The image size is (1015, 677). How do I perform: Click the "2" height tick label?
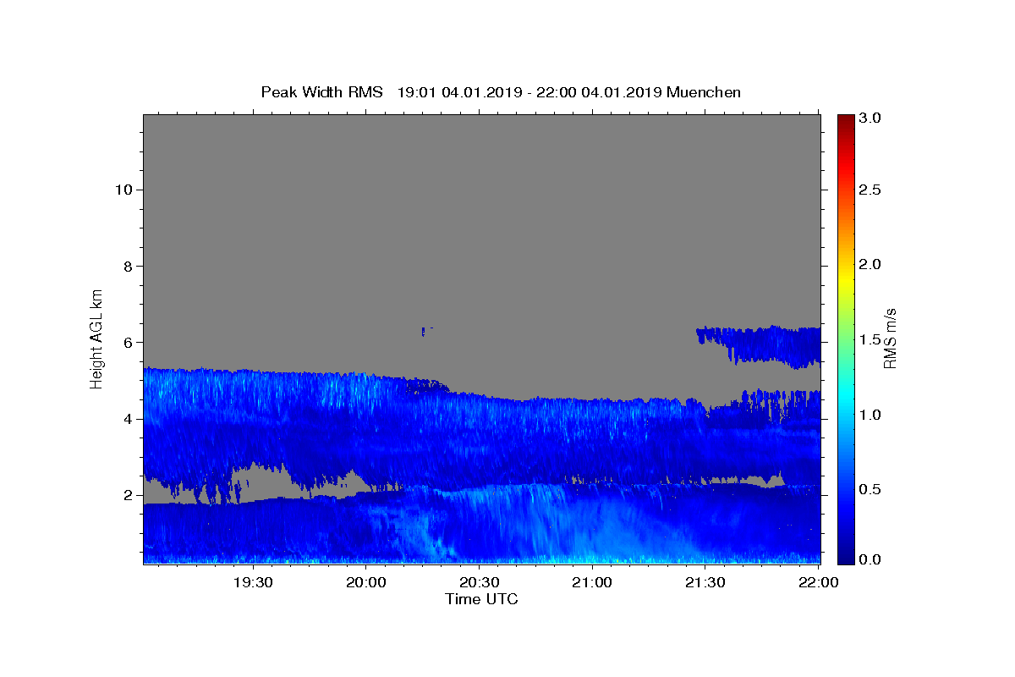click(127, 494)
